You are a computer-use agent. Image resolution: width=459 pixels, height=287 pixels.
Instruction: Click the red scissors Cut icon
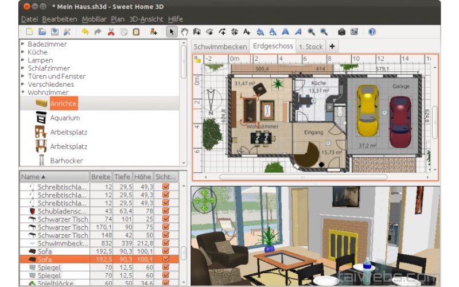click(111, 32)
